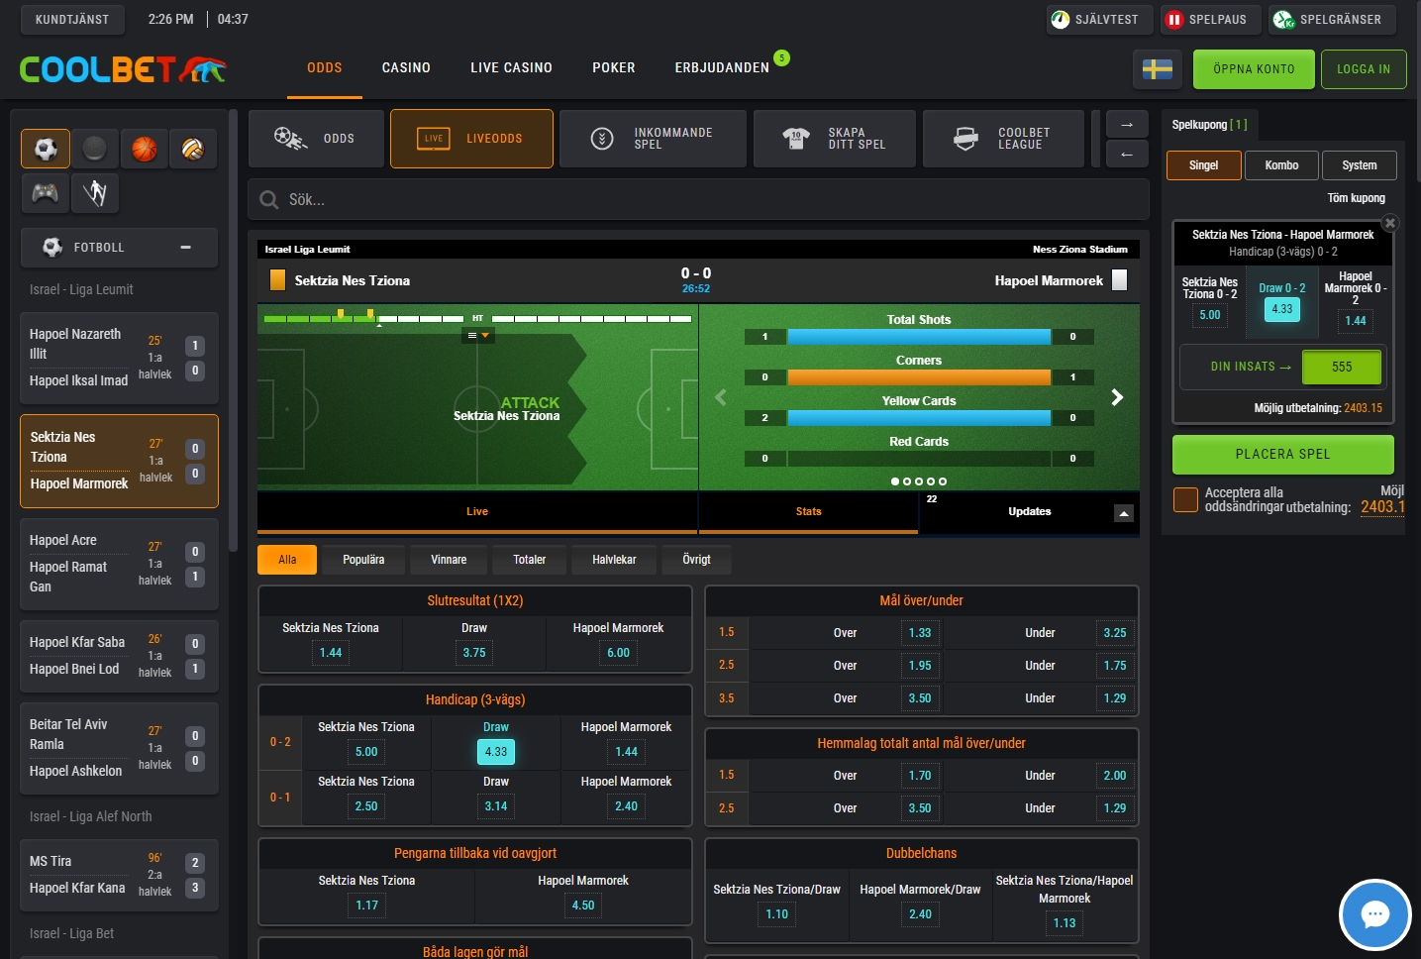1421x959 pixels.
Task: Switch bet slip to Kombo mode
Action: click(1281, 164)
